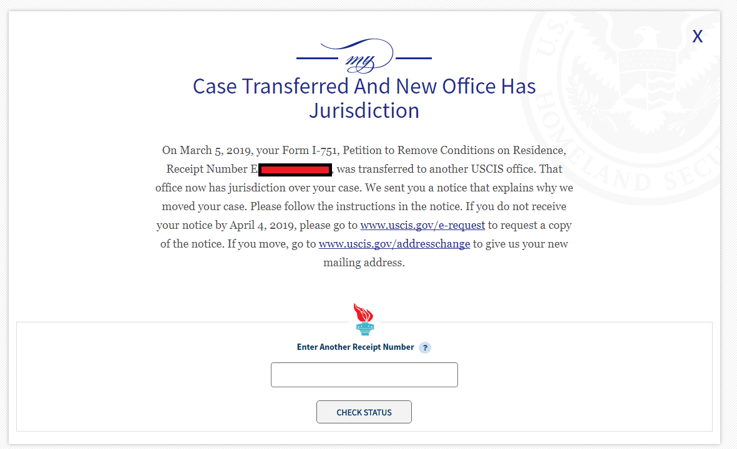Click the "March 5, 2019" date text
The height and width of the screenshot is (449, 737).
click(215, 150)
